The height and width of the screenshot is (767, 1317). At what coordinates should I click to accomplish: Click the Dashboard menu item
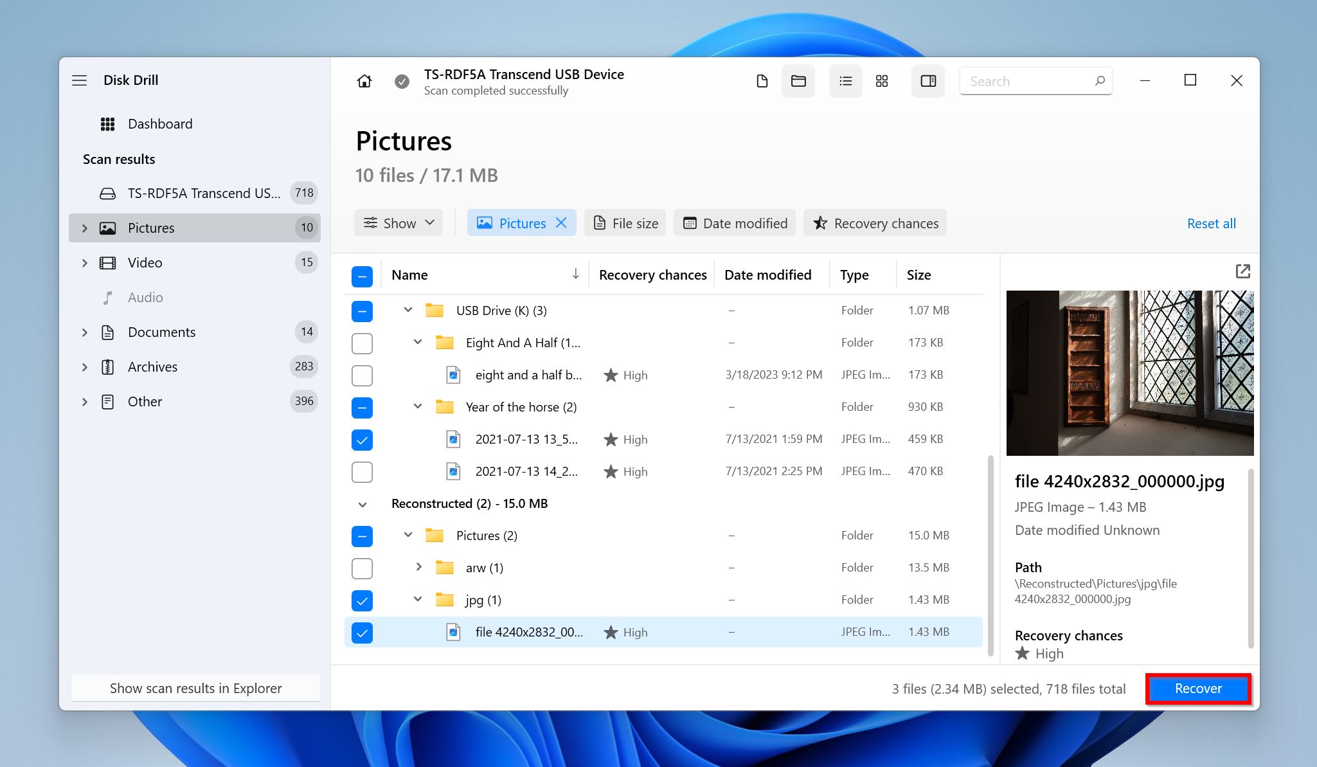point(159,123)
